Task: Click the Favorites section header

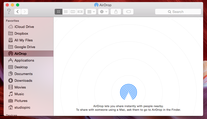Action: [x=12, y=21]
